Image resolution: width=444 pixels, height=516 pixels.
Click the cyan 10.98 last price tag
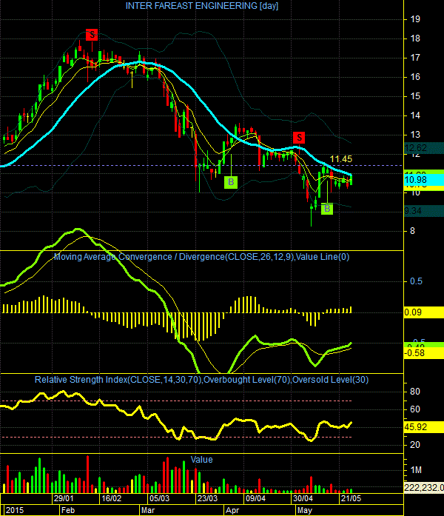424,180
